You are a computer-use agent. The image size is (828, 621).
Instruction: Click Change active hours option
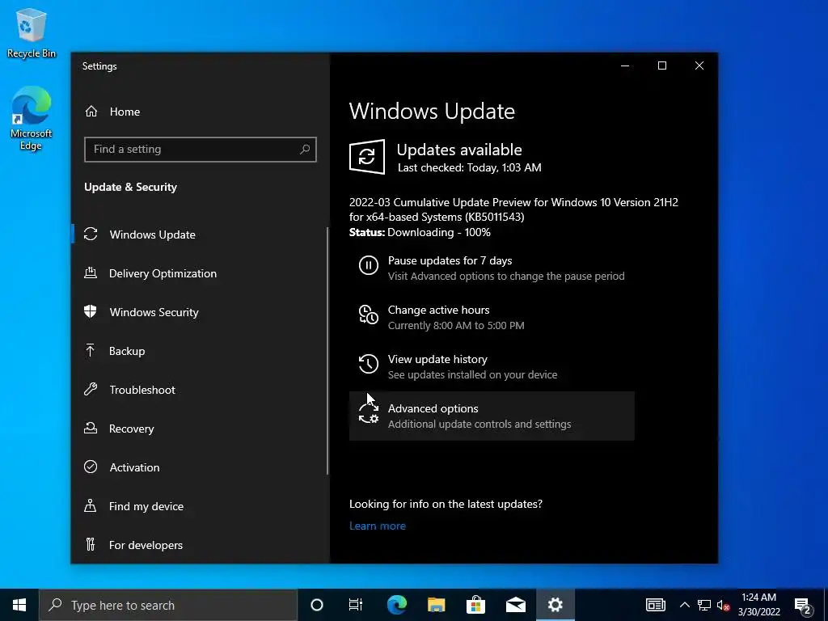(x=492, y=317)
